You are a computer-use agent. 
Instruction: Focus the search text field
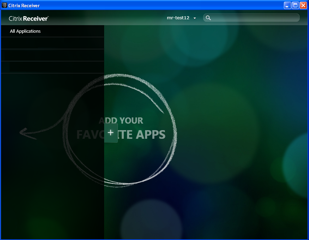254,18
